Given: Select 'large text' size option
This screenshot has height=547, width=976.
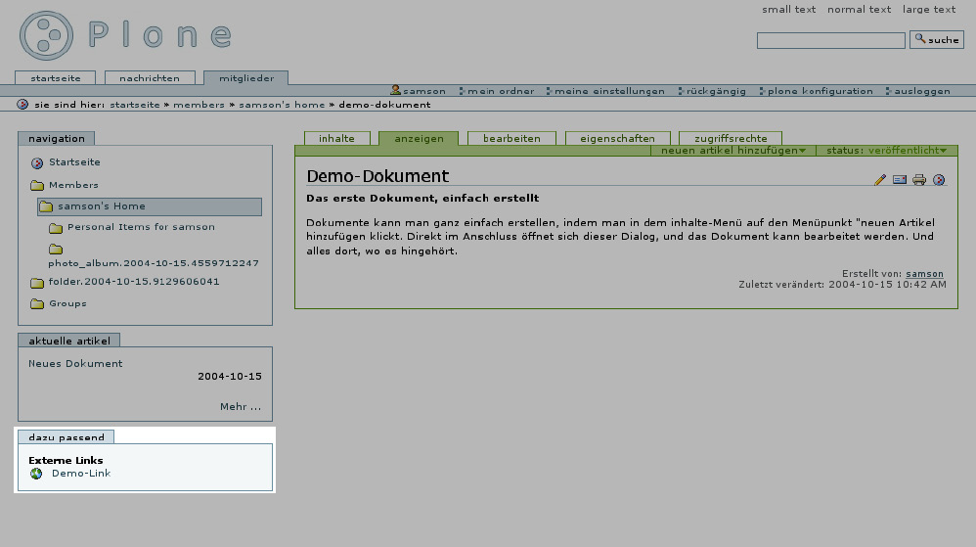Looking at the screenshot, I should (929, 10).
